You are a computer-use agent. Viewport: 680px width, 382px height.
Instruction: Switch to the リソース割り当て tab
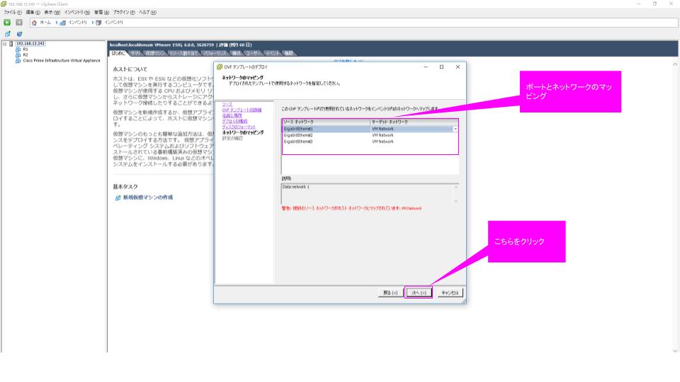[x=183, y=53]
